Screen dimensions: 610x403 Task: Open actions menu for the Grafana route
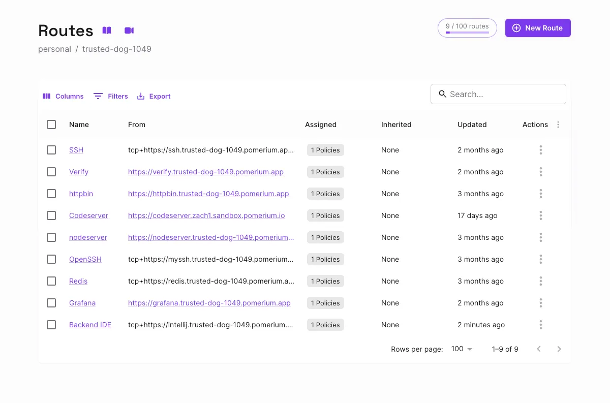(541, 303)
